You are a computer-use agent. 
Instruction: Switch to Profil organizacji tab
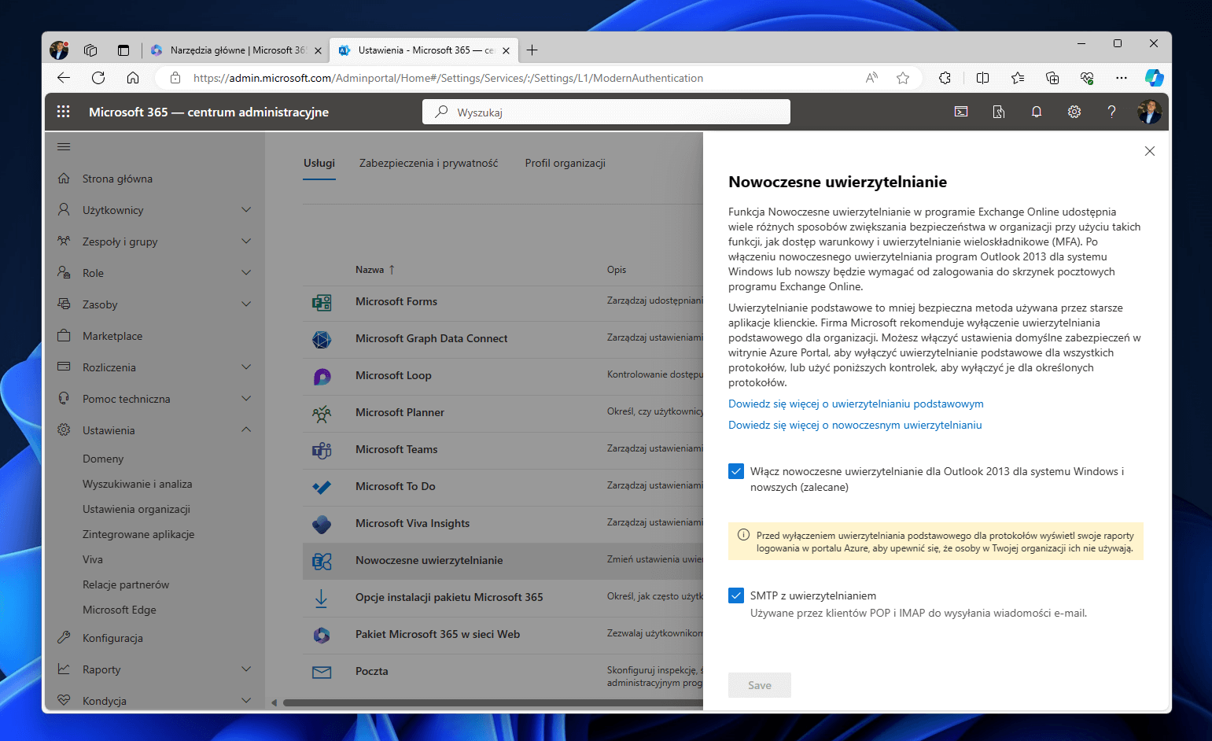(565, 163)
